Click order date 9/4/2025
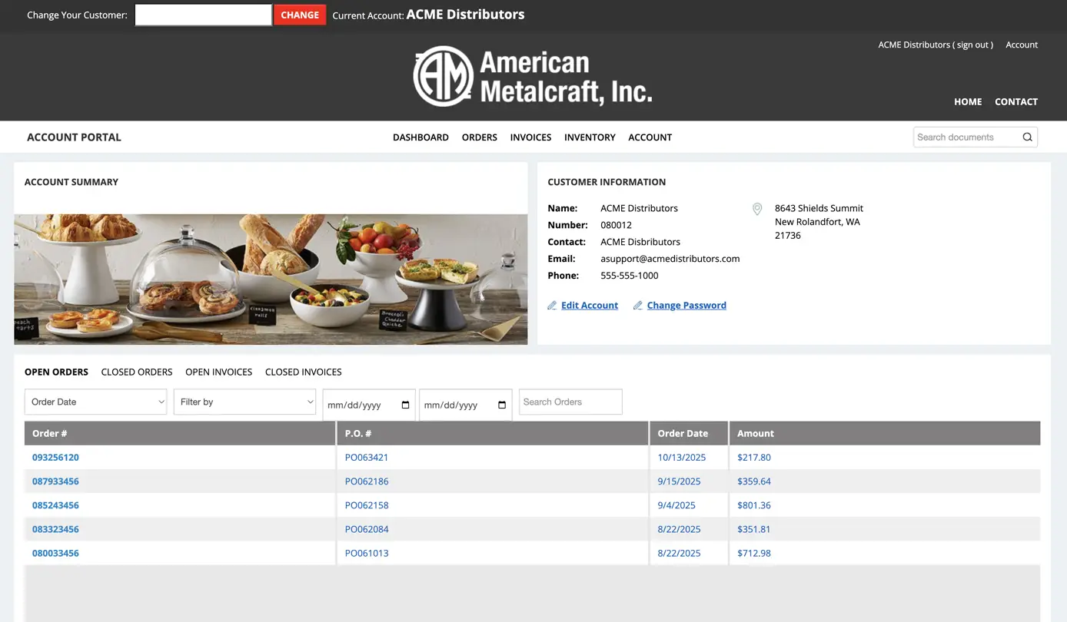Image resolution: width=1067 pixels, height=622 pixels. (676, 505)
